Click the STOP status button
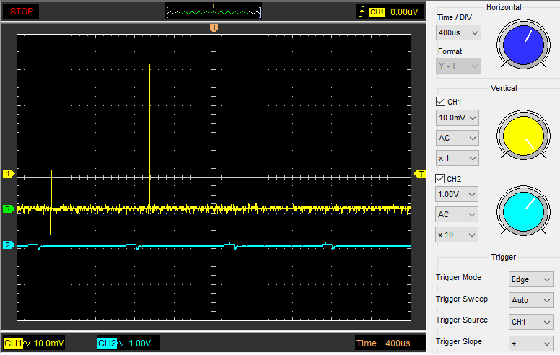Viewport: 560px width, 355px height. (20, 12)
